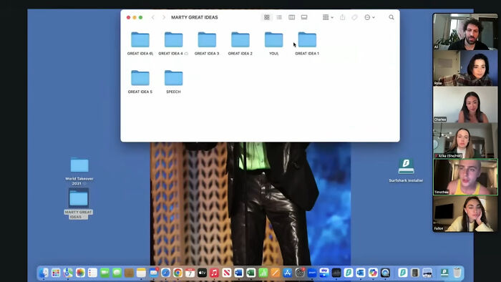Click the search magnifier in Finder window
The width and height of the screenshot is (501, 282).
[x=391, y=17]
